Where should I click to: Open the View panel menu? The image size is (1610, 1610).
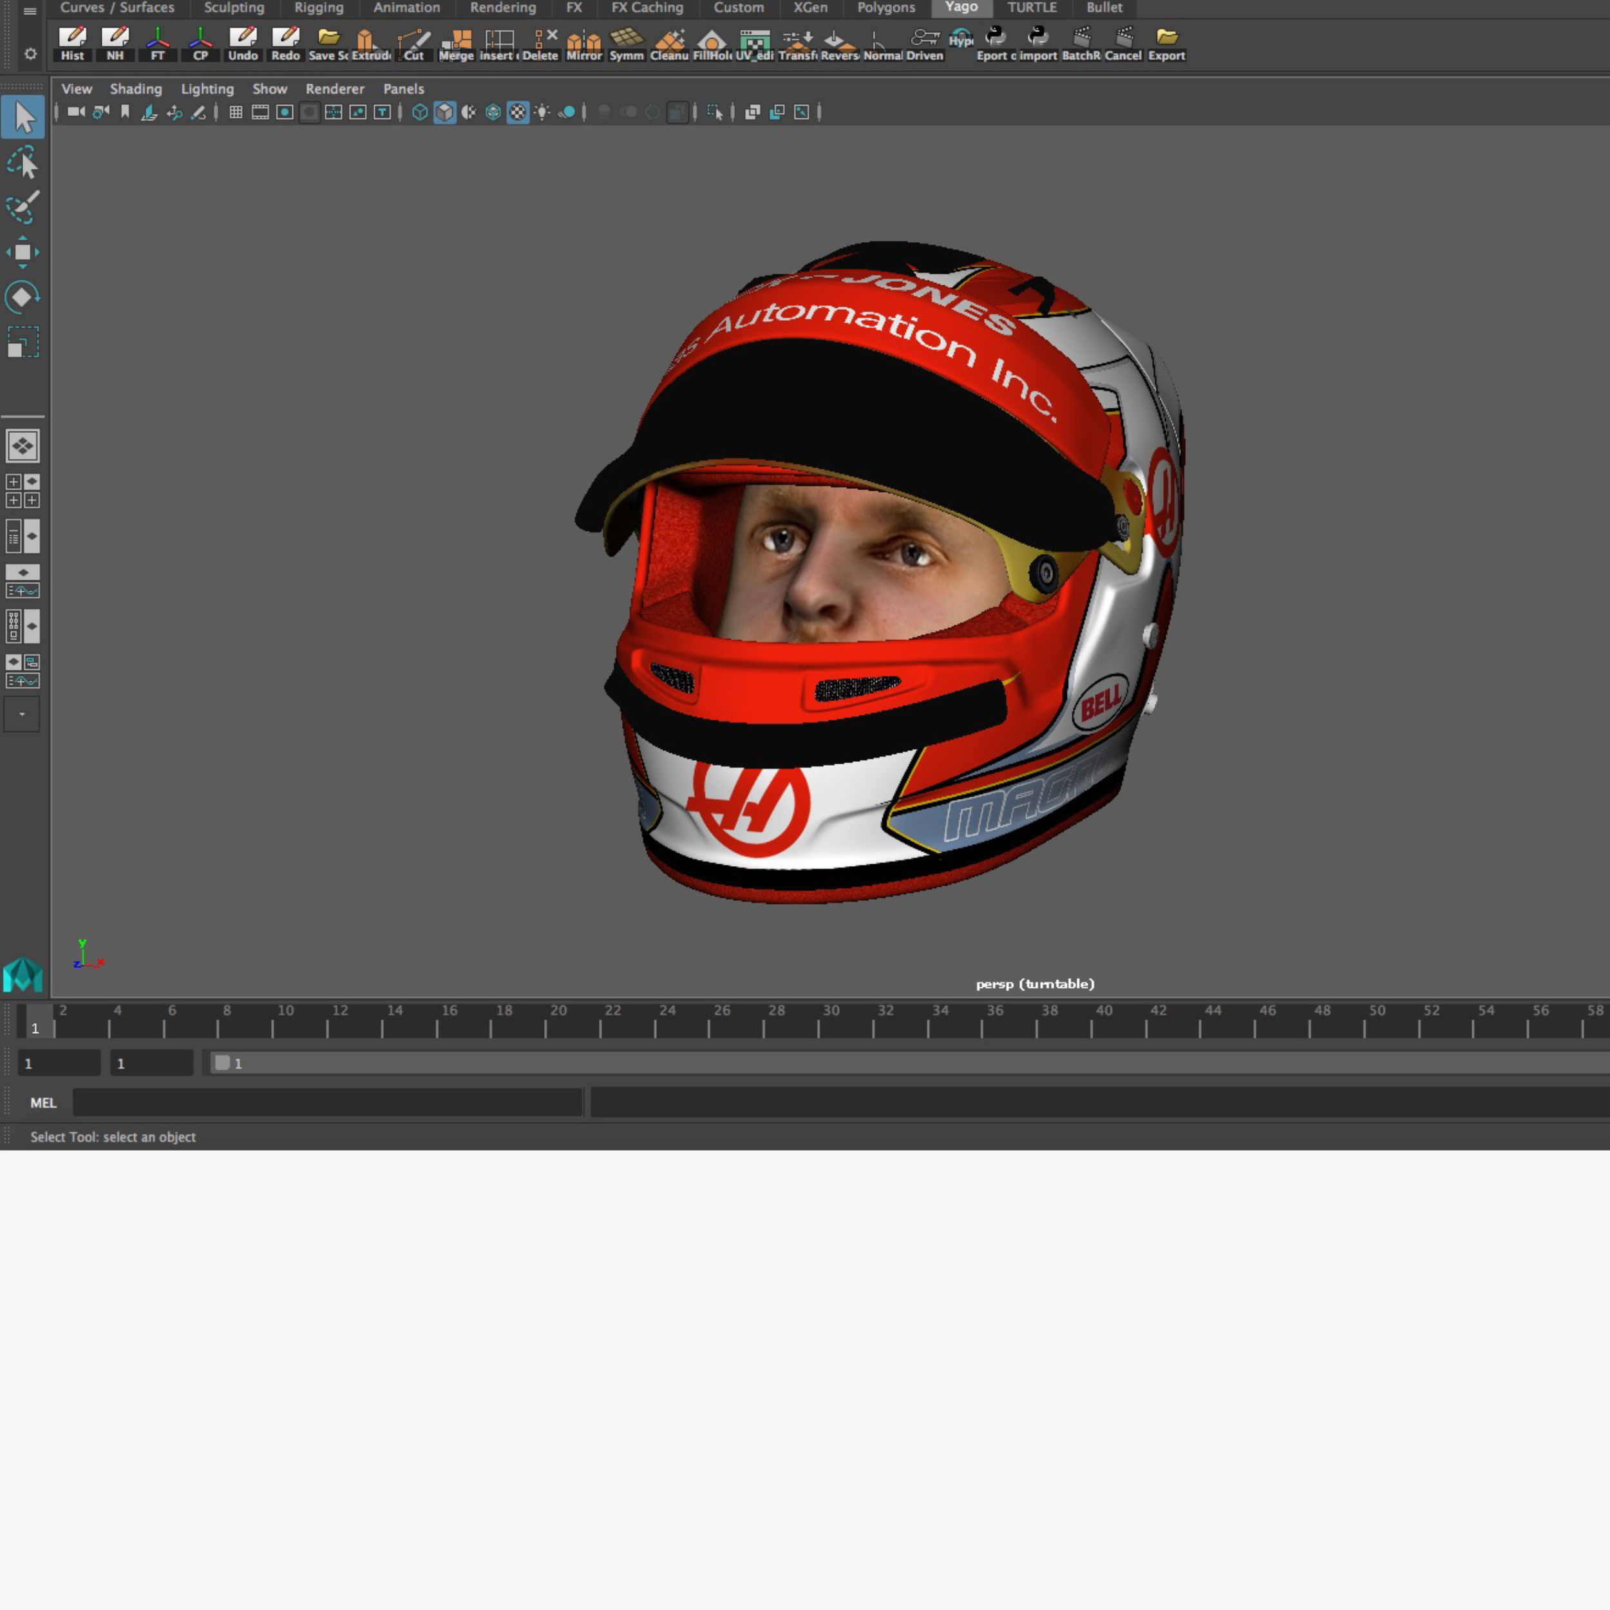pyautogui.click(x=77, y=88)
